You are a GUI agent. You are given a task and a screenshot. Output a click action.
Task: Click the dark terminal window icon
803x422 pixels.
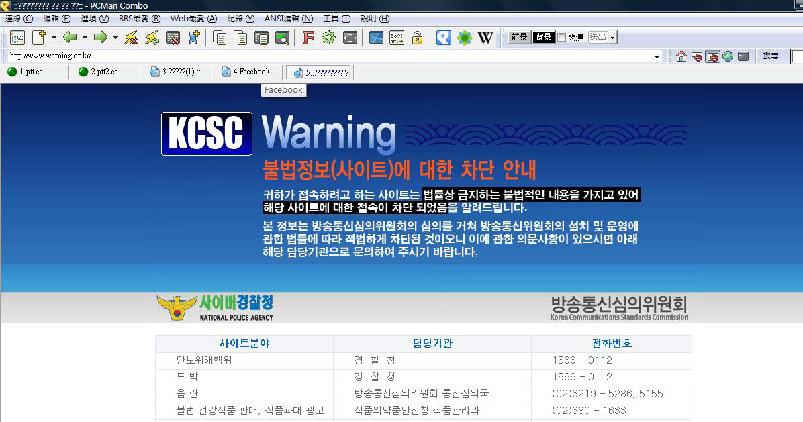743,56
